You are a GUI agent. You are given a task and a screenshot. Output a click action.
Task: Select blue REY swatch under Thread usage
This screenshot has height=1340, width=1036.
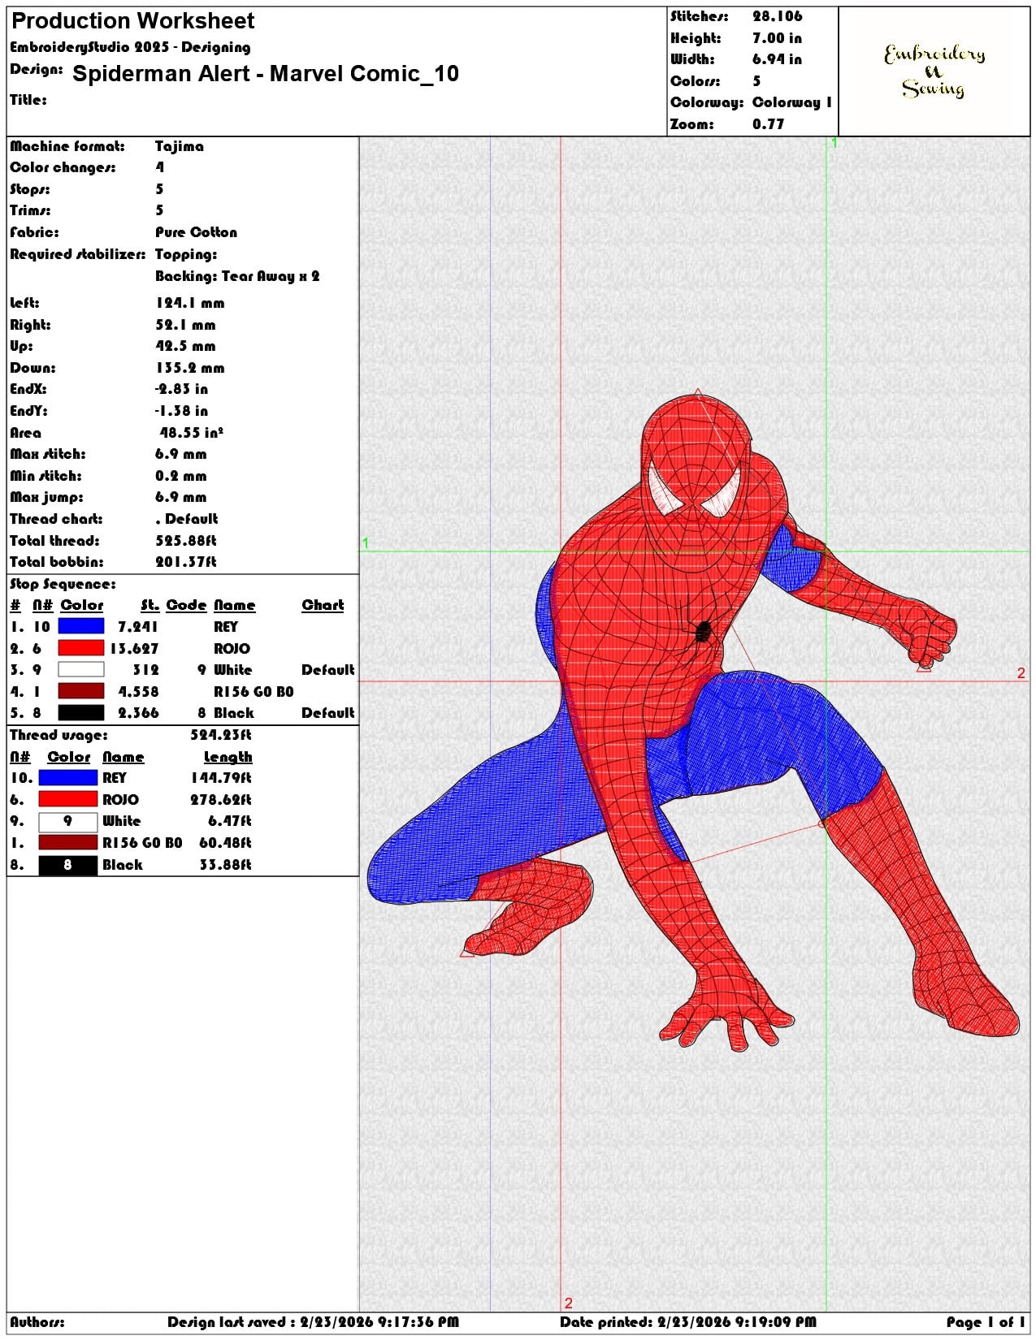point(67,777)
